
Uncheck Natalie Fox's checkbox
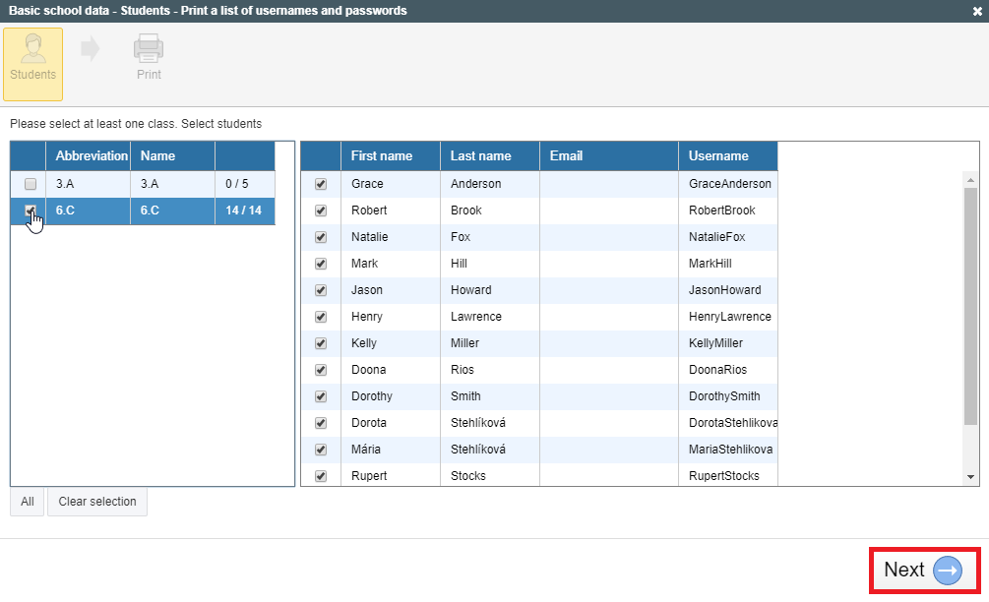pos(321,237)
